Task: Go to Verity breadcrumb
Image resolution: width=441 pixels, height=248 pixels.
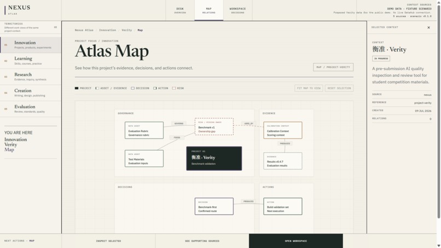Action: [126, 30]
